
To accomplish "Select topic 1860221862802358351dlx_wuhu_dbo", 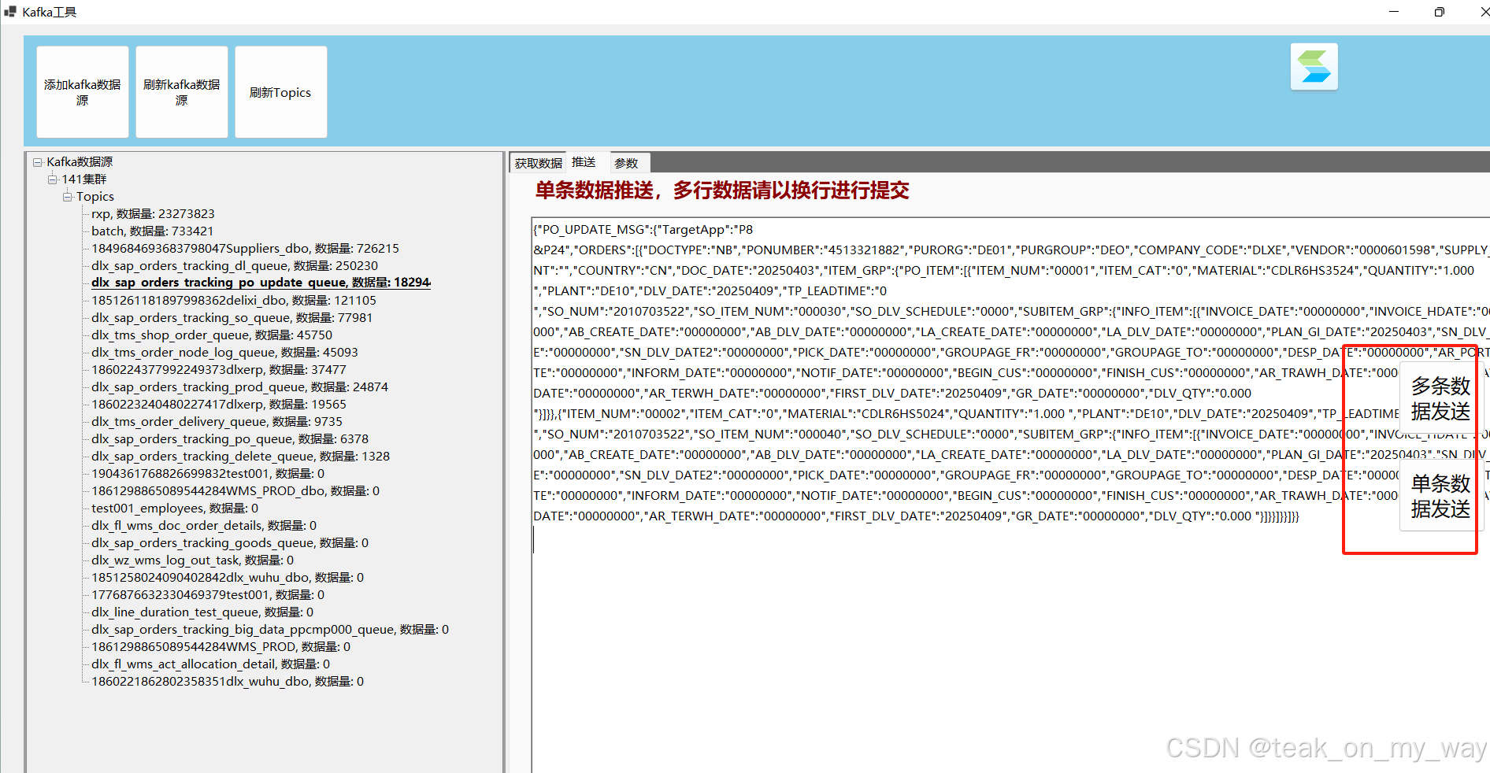I will [228, 682].
